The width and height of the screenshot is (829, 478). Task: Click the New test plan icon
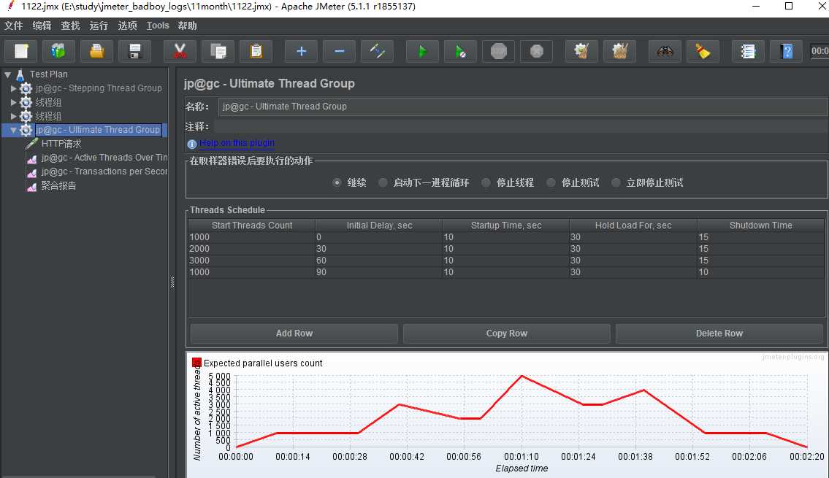click(20, 51)
